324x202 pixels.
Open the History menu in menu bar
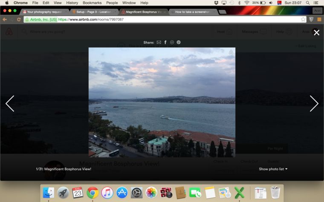[72, 3]
